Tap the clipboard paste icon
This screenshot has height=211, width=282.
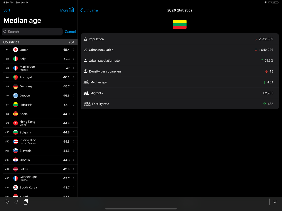coord(26,202)
